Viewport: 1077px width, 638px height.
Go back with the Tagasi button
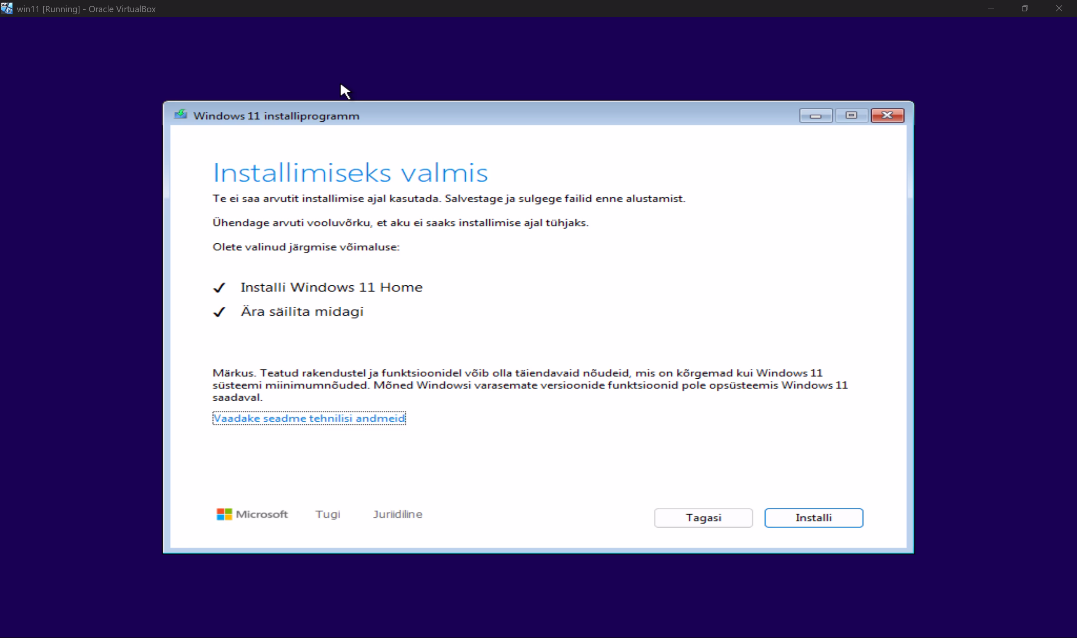coord(703,518)
